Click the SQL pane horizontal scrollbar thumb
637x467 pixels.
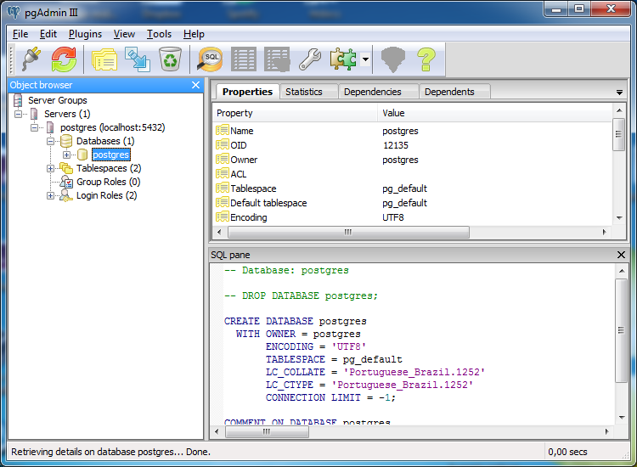267,431
